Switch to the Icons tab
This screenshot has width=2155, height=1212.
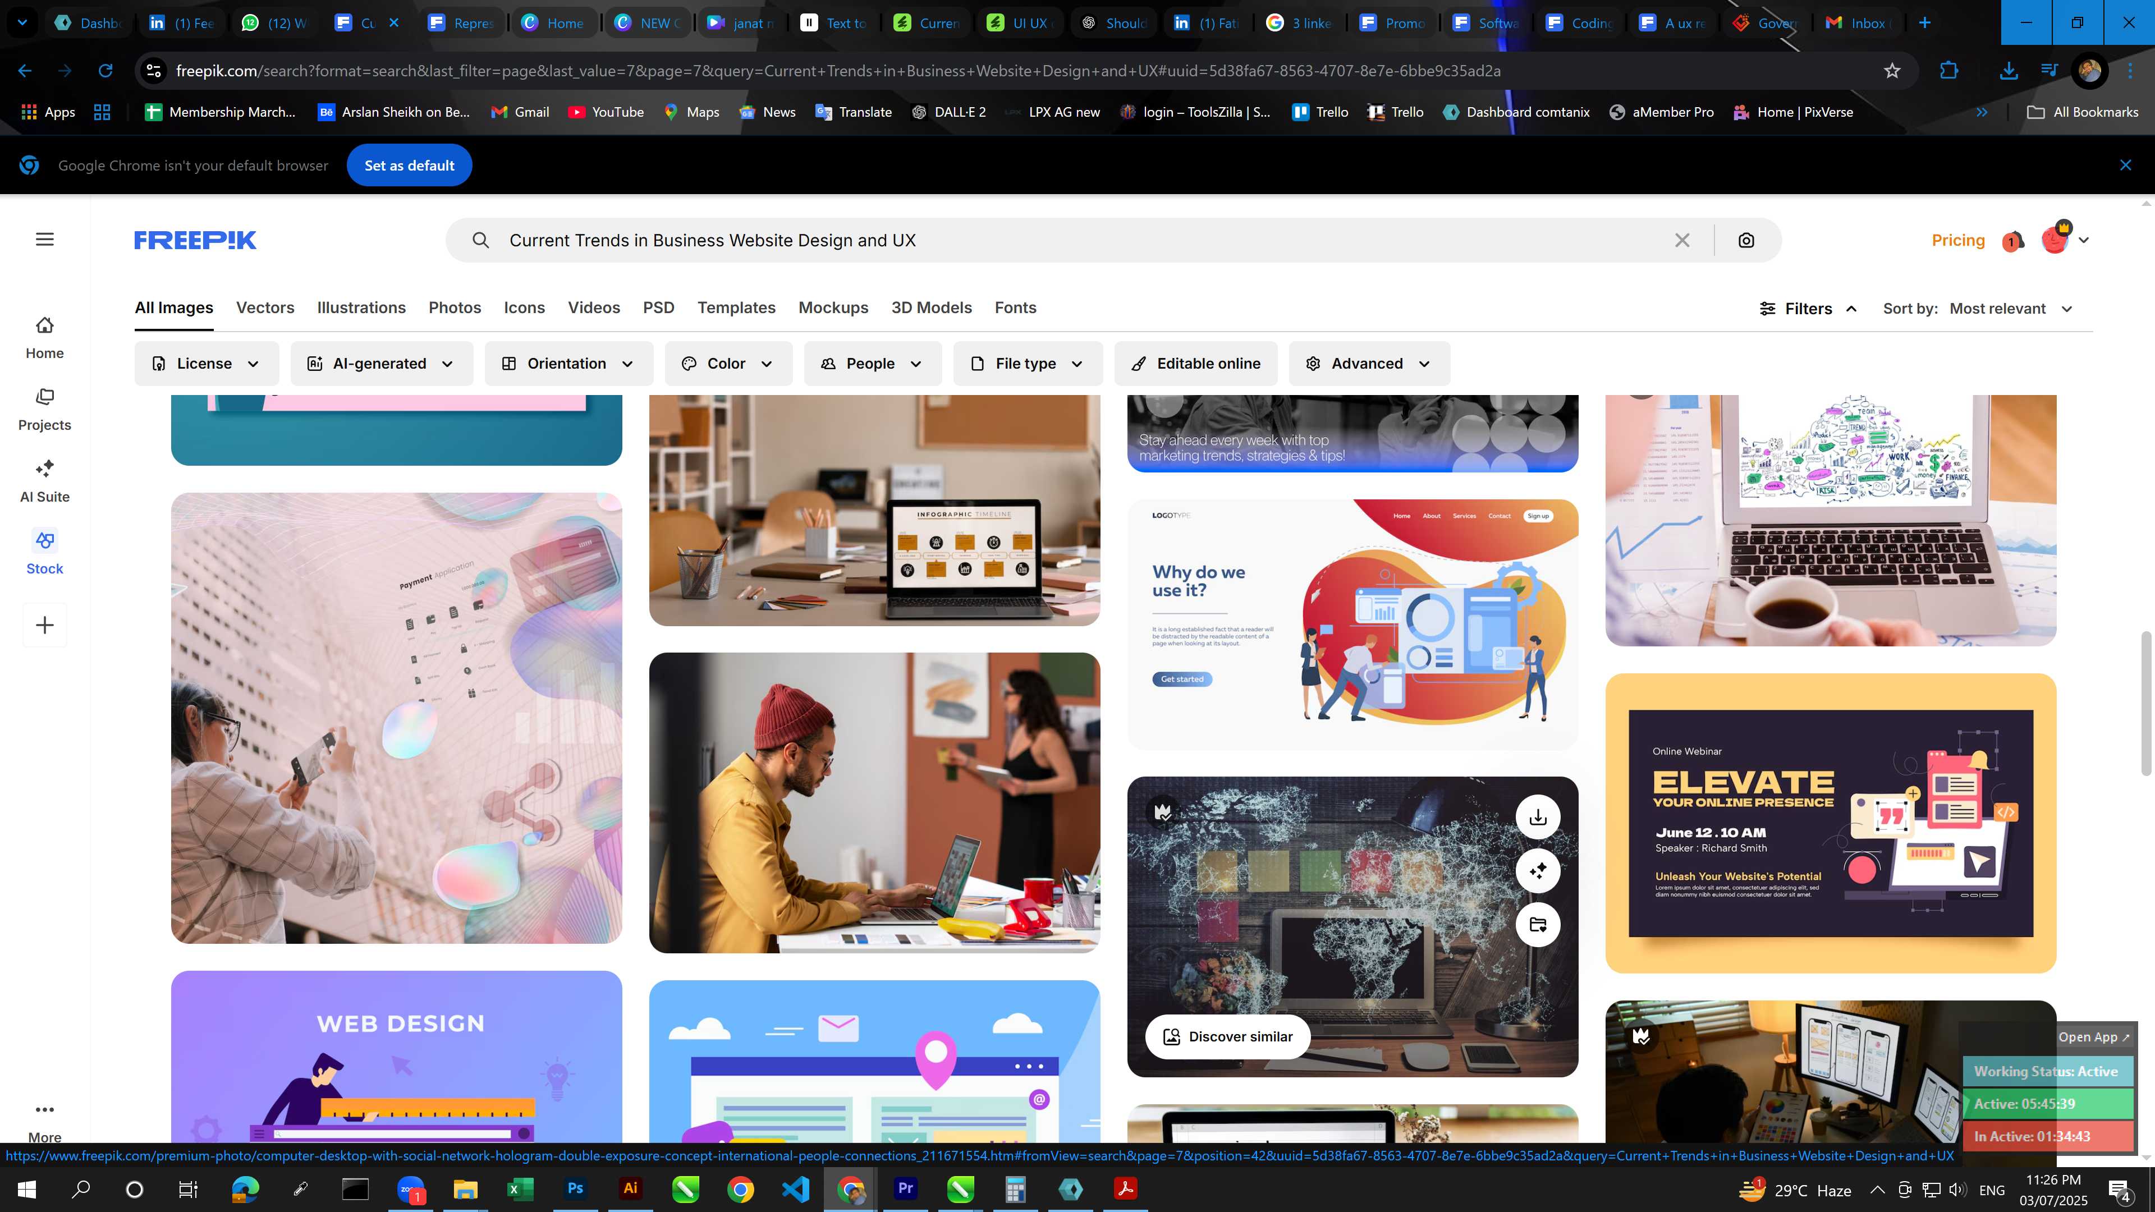coord(525,308)
